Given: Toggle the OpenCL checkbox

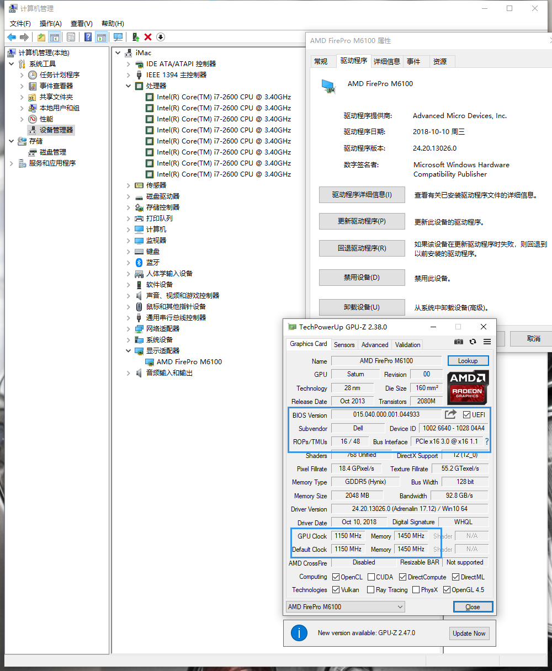Looking at the screenshot, I should click(x=336, y=577).
